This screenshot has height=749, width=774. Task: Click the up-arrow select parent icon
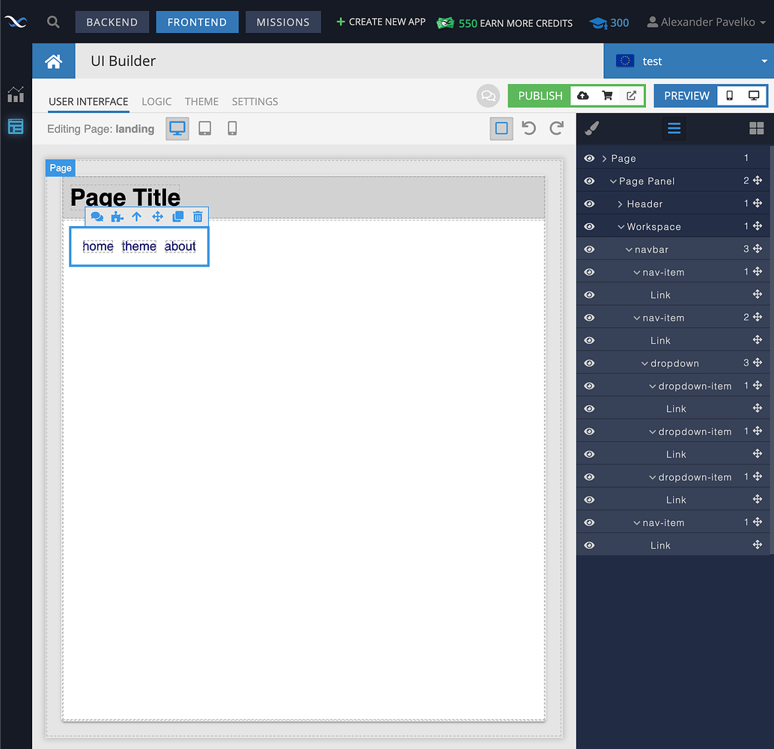point(137,216)
